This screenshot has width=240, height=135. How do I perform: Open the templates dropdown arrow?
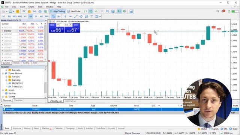pyautogui.click(x=13, y=11)
